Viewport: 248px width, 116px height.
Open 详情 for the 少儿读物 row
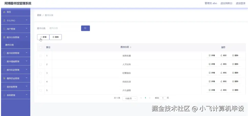point(212,90)
